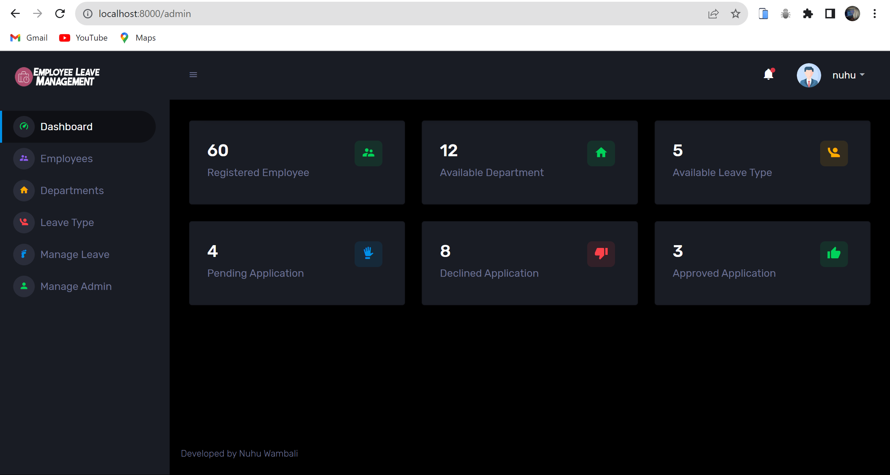Select the Manage Leave icon
Image resolution: width=890 pixels, height=475 pixels.
24,254
